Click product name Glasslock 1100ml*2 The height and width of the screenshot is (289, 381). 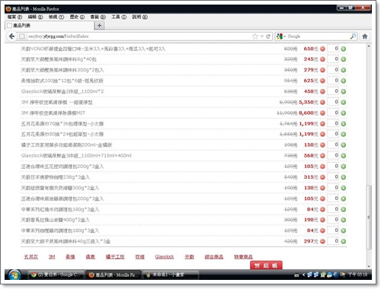click(62, 91)
